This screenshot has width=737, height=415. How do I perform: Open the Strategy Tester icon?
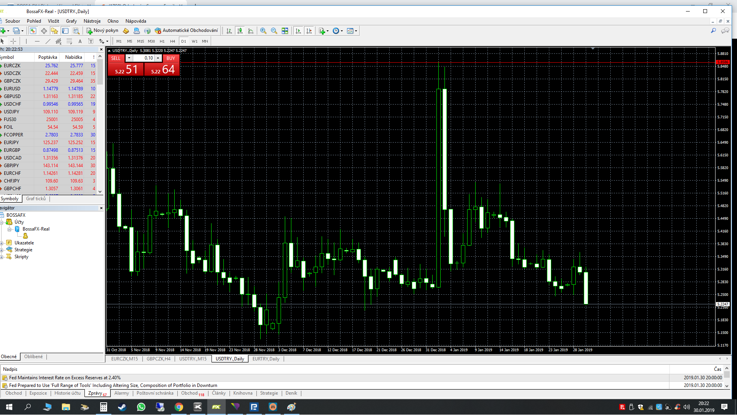[x=76, y=31]
